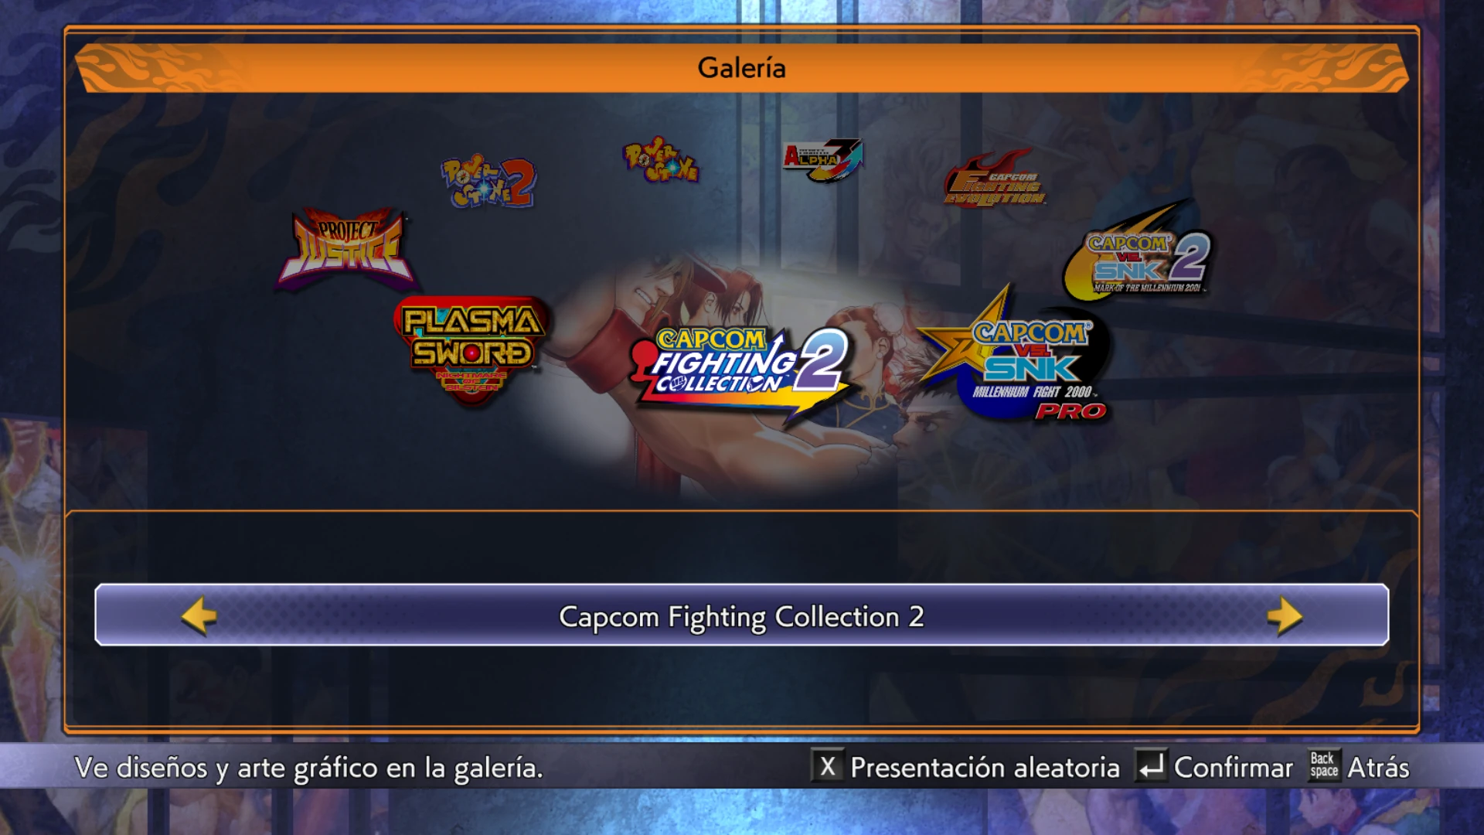
Task: Pick the original Power Stone logo
Action: 661,161
